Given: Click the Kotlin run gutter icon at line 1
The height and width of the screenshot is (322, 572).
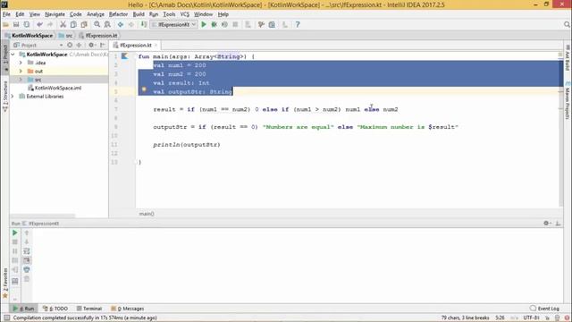Looking at the screenshot, I should pos(125,55).
